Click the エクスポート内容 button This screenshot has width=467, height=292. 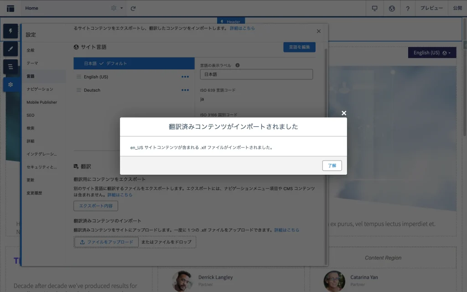[x=96, y=206]
